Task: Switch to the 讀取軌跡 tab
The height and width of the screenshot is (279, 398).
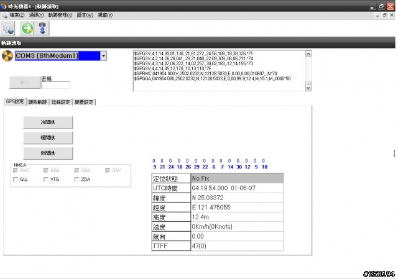Action: [x=37, y=102]
